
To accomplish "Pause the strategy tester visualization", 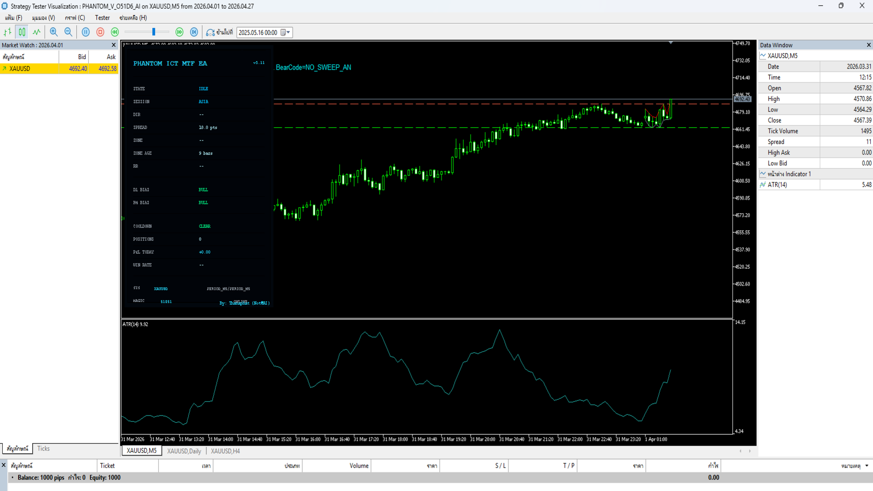I will tap(85, 32).
